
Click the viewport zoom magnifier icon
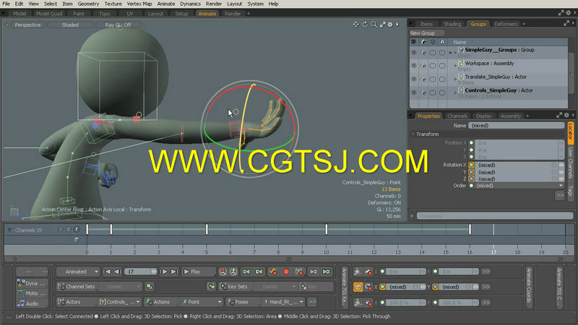click(x=374, y=25)
